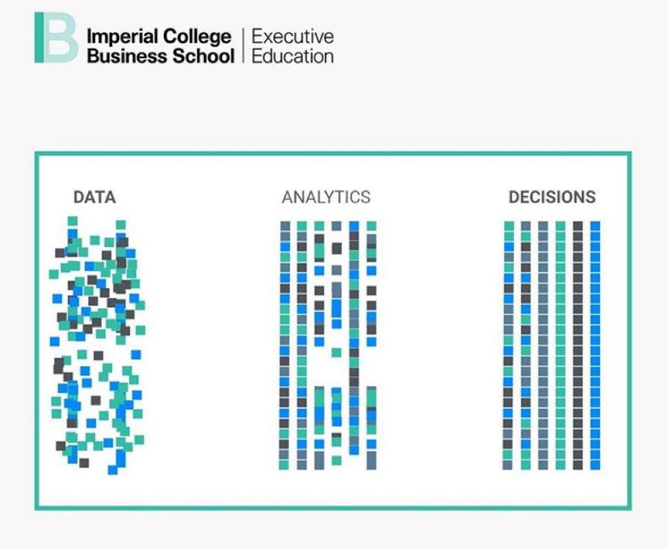The width and height of the screenshot is (668, 549).
Task: Click the second full column in ANALYTICS
Action: (301, 346)
